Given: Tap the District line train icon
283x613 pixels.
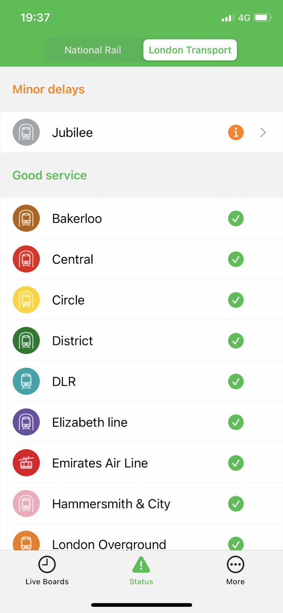Looking at the screenshot, I should 26,340.
